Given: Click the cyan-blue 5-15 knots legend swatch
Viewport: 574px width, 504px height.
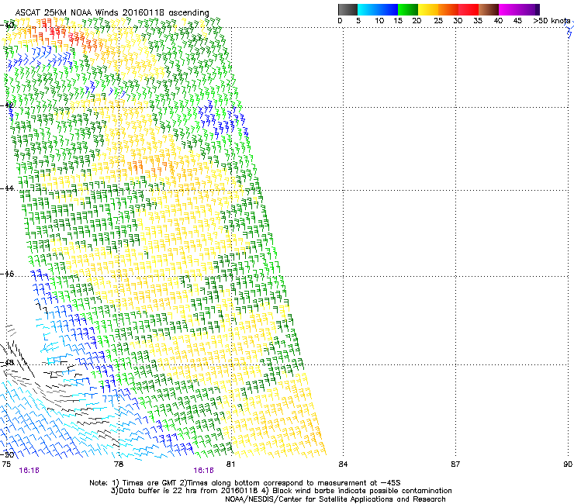Looking at the screenshot, I should pyautogui.click(x=378, y=9).
